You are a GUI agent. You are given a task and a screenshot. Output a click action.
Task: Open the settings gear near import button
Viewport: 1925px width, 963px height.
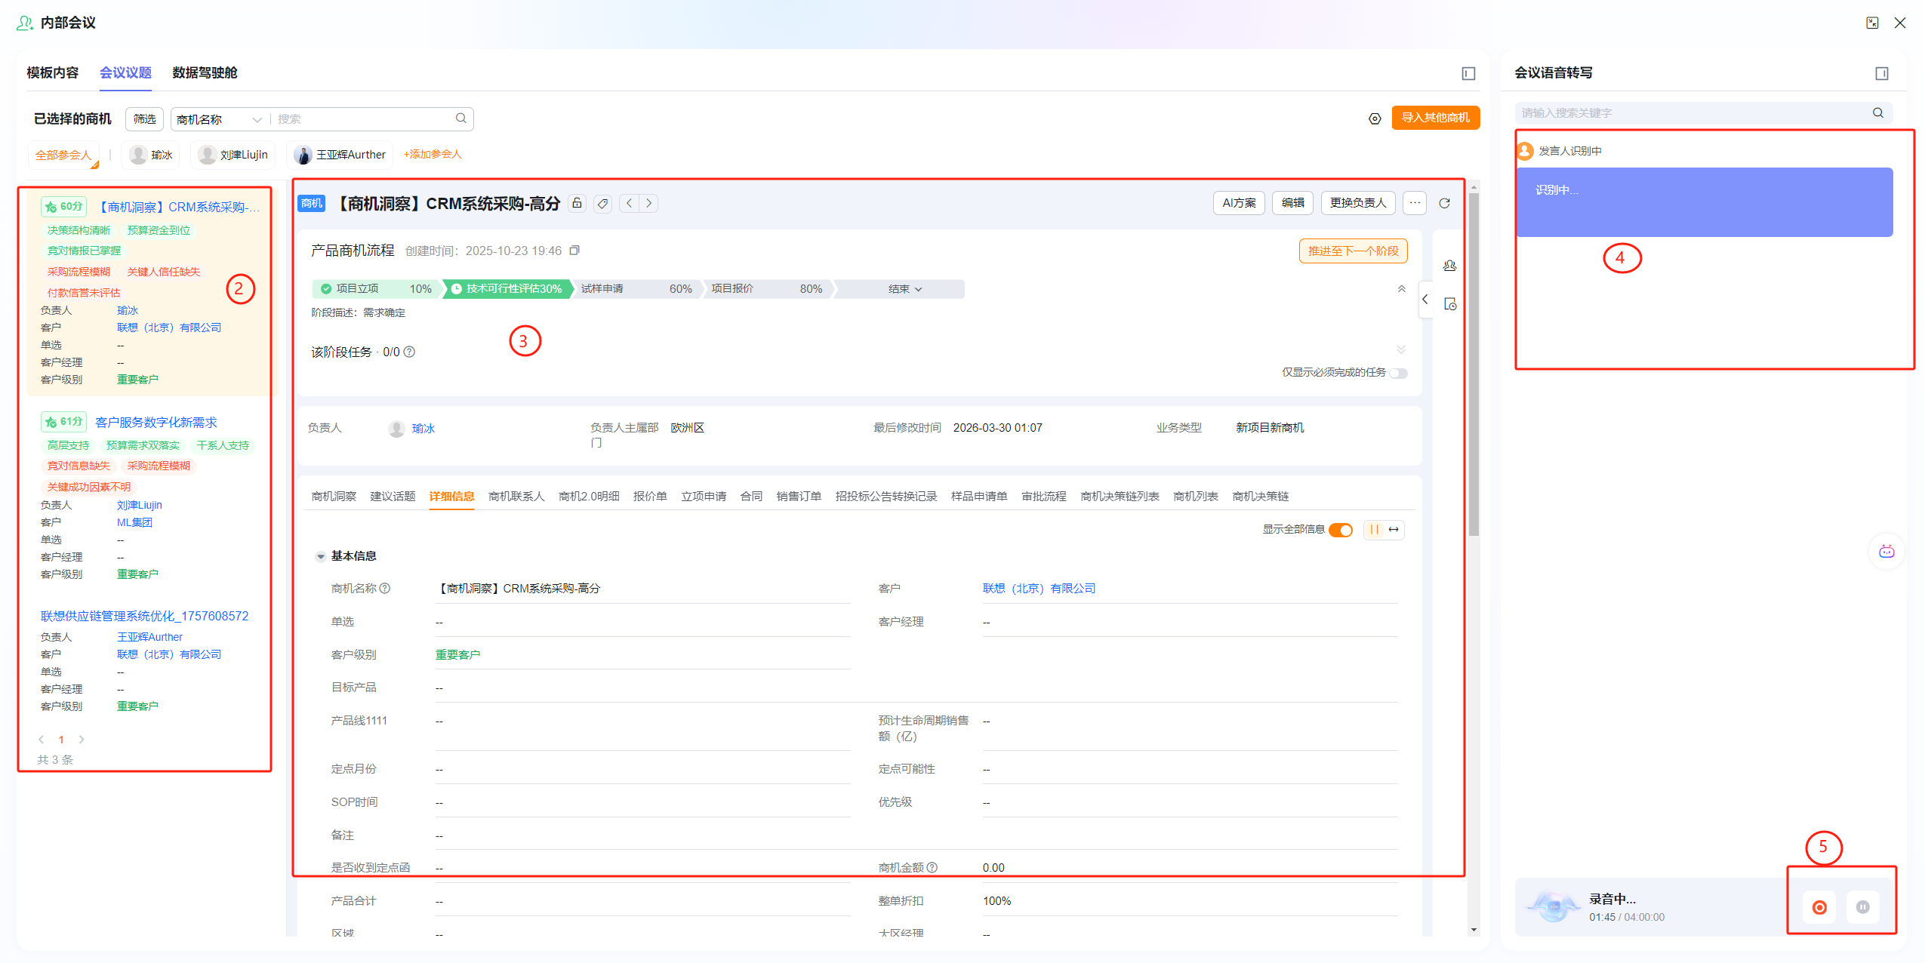(1375, 118)
